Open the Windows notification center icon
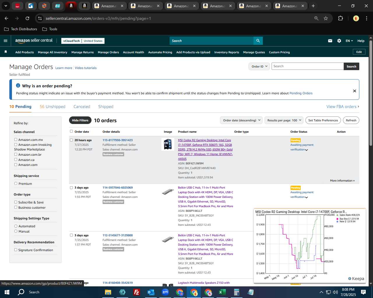 pyautogui.click(x=363, y=292)
